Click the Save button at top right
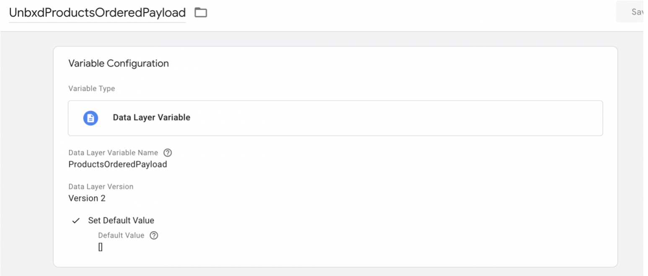 pyautogui.click(x=632, y=12)
